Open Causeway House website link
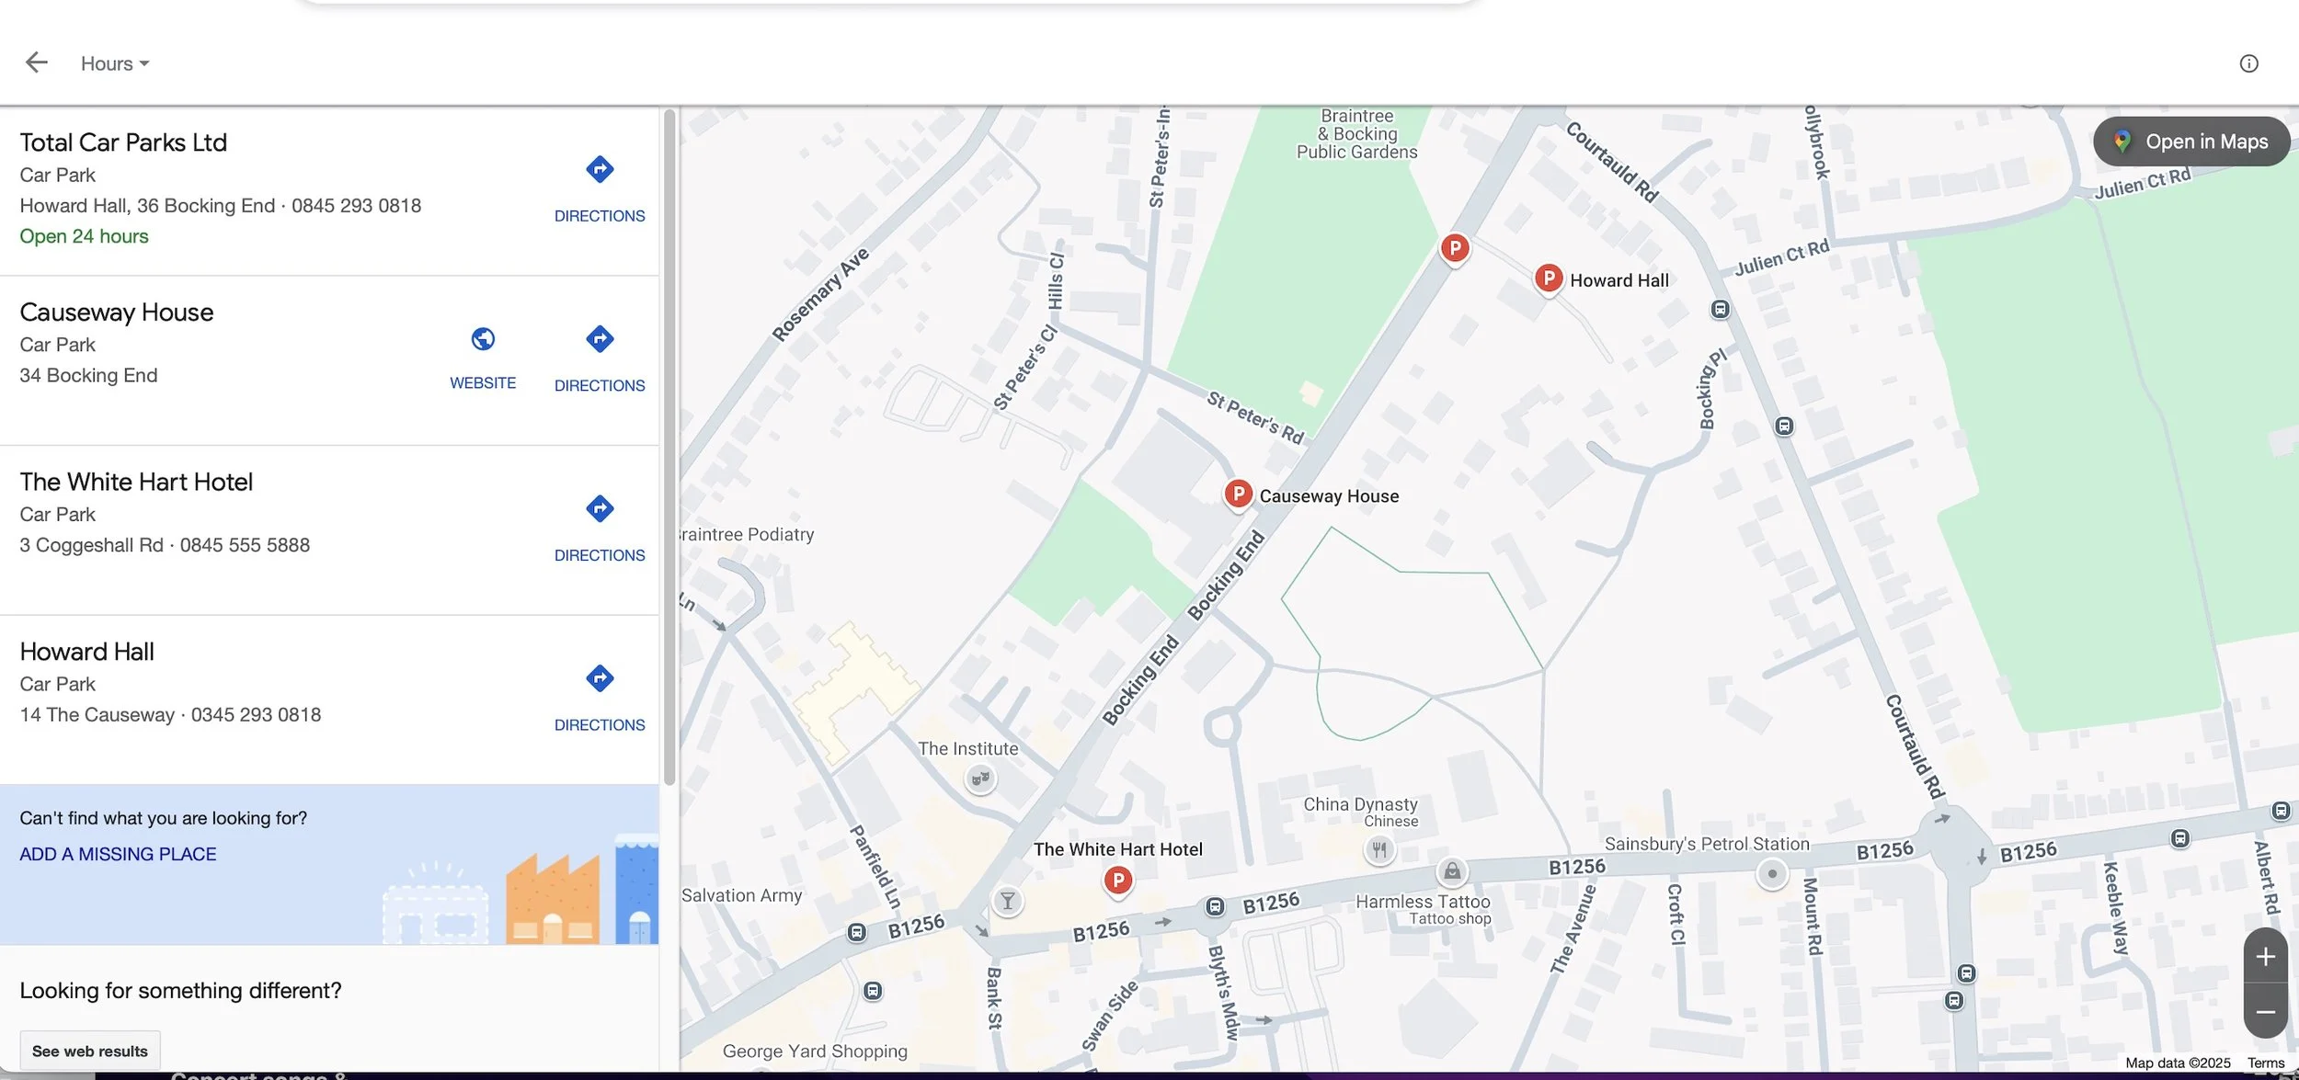This screenshot has height=1080, width=2299. 483,357
